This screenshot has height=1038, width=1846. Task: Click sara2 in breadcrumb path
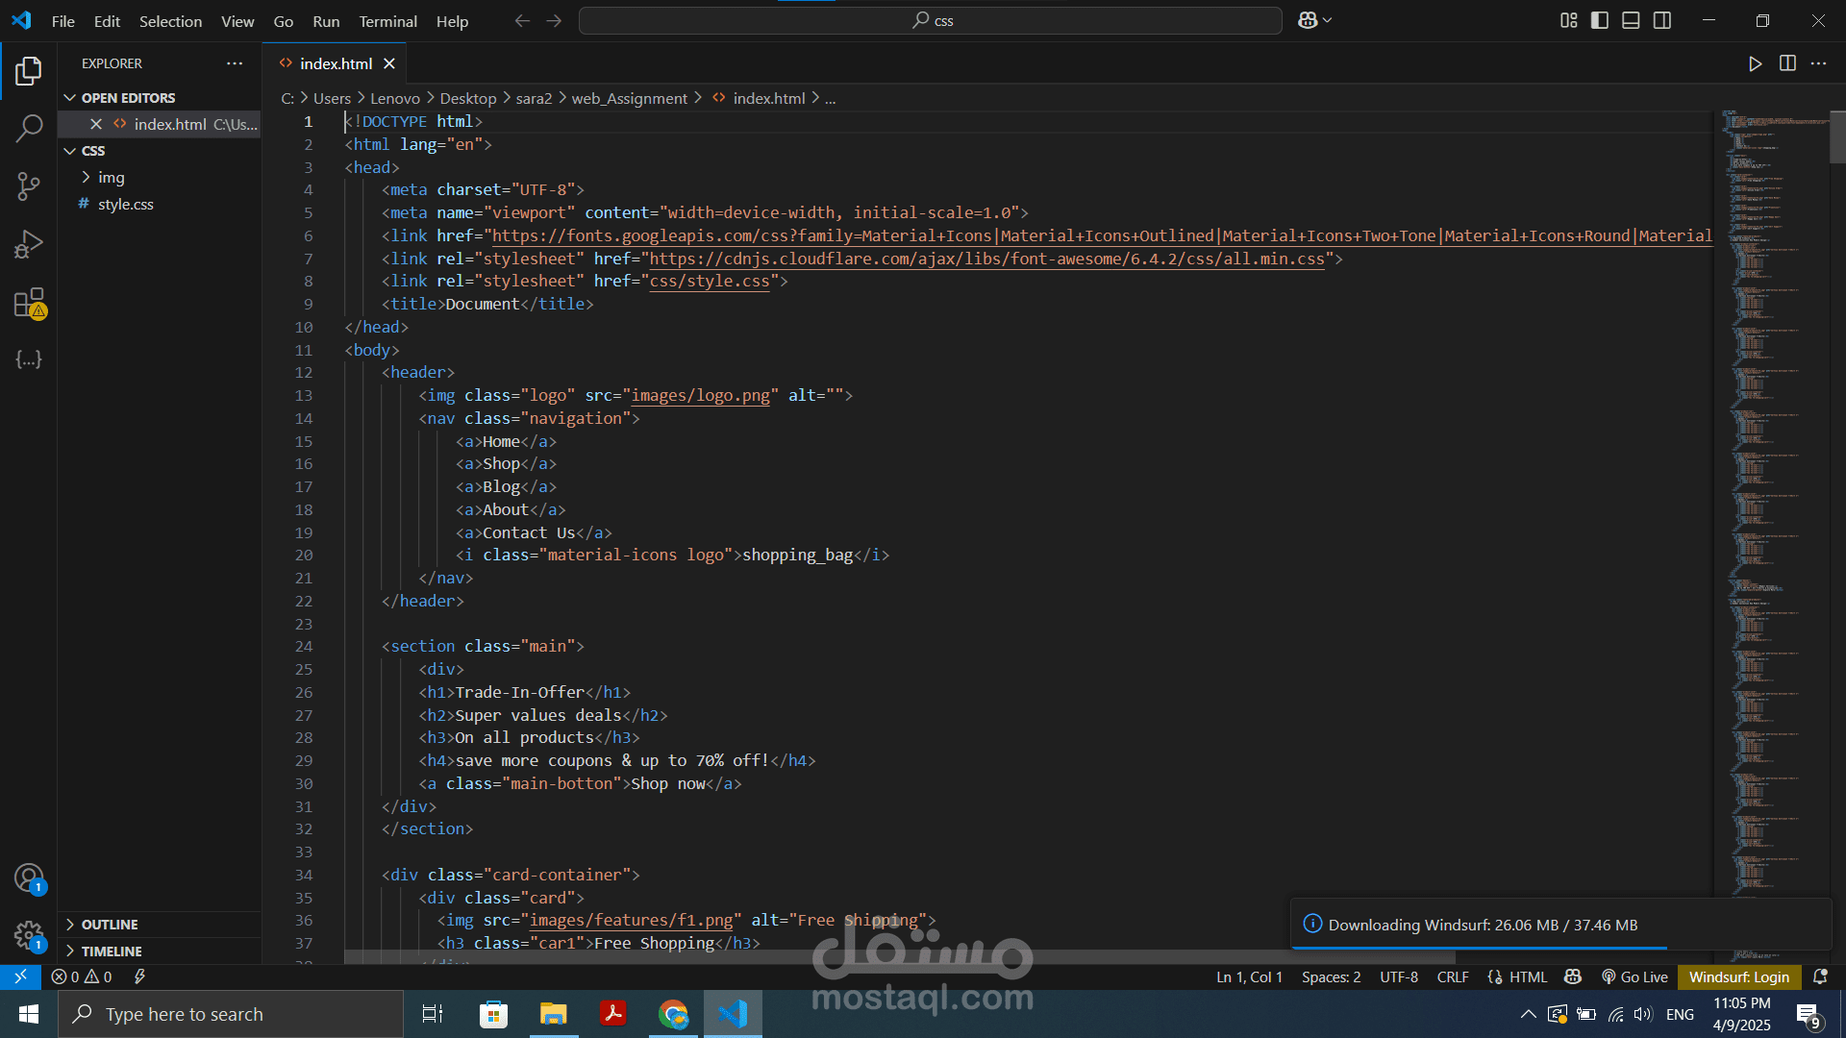tap(534, 98)
